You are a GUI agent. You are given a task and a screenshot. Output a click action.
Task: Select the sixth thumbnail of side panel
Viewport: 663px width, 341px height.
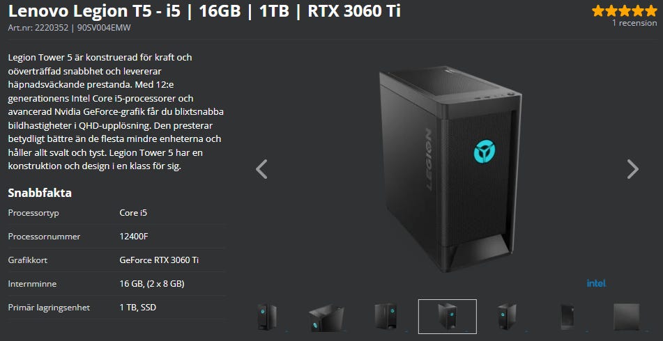pos(567,317)
